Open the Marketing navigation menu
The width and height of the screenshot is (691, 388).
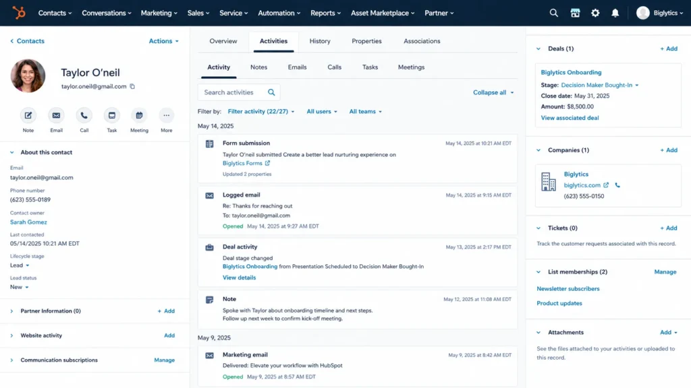(x=159, y=13)
